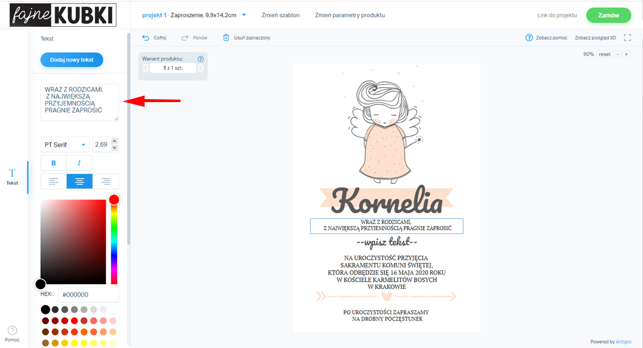
Task: Select the Tekst tool in left sidebar
Action: pyautogui.click(x=12, y=177)
